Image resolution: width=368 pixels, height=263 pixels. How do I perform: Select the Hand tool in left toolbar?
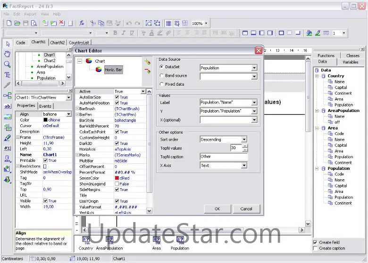pyautogui.click(x=7, y=54)
